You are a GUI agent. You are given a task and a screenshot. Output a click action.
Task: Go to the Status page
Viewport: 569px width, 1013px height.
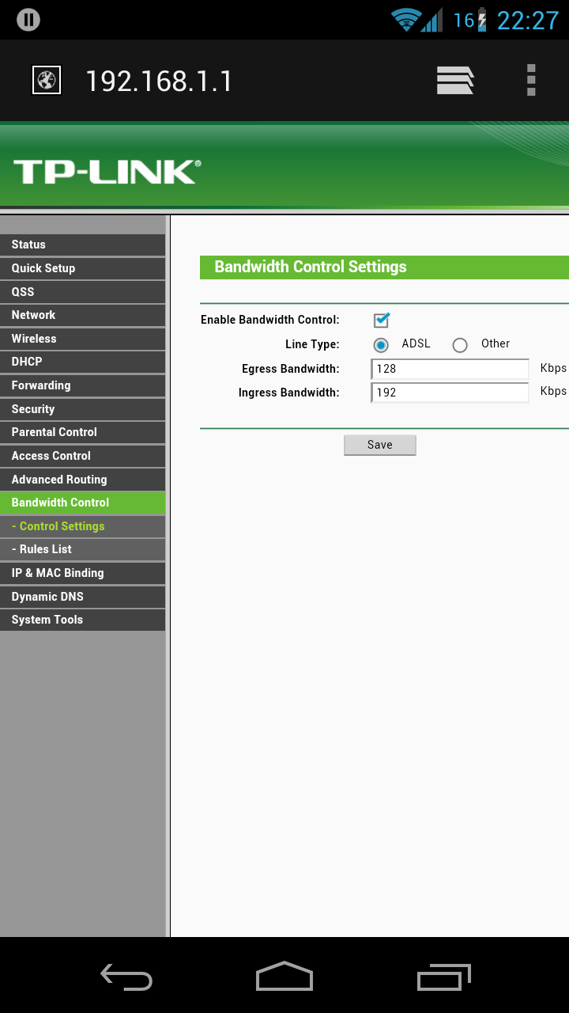pos(82,245)
